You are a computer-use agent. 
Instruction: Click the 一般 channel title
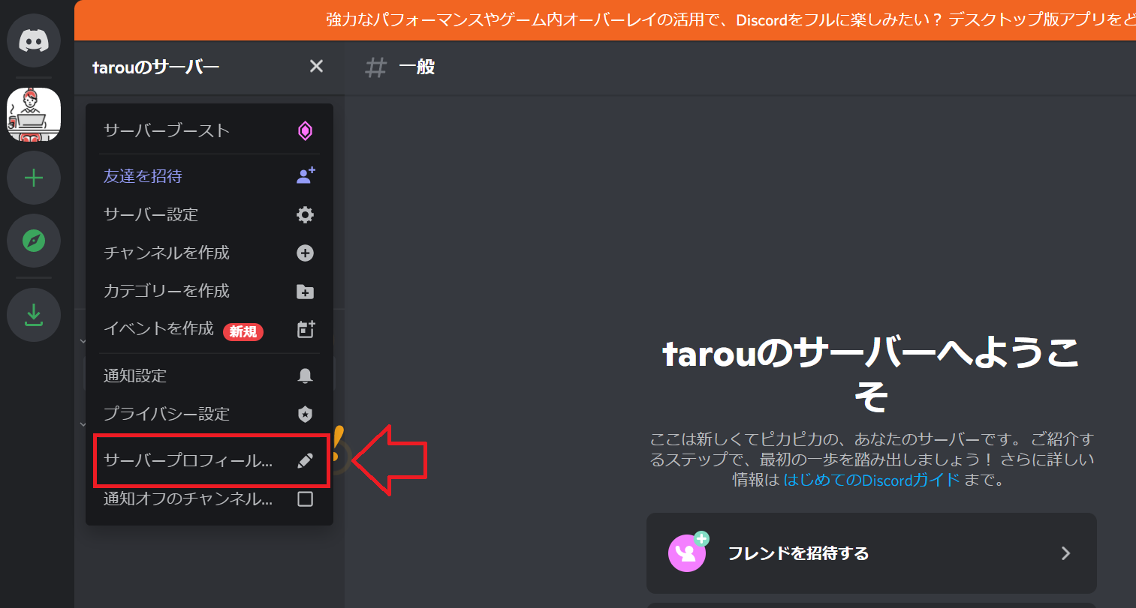(x=417, y=67)
